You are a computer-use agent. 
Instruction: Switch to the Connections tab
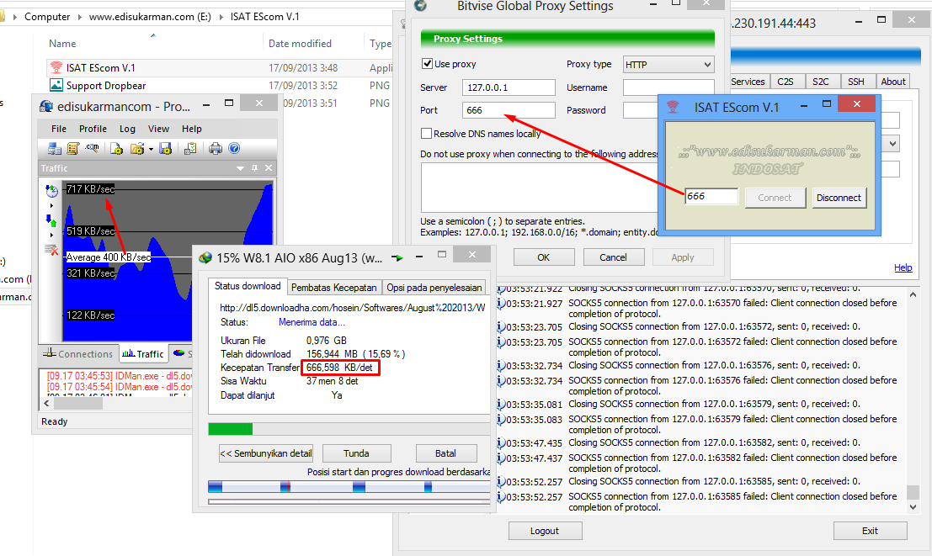[78, 353]
